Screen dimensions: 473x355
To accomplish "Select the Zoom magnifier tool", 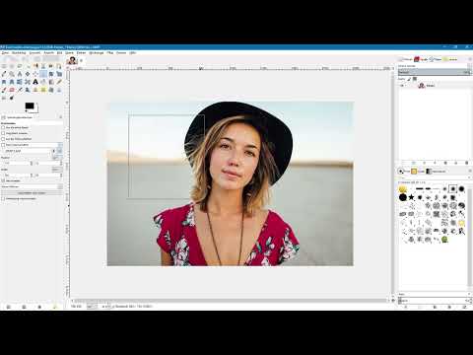I will click(12, 74).
